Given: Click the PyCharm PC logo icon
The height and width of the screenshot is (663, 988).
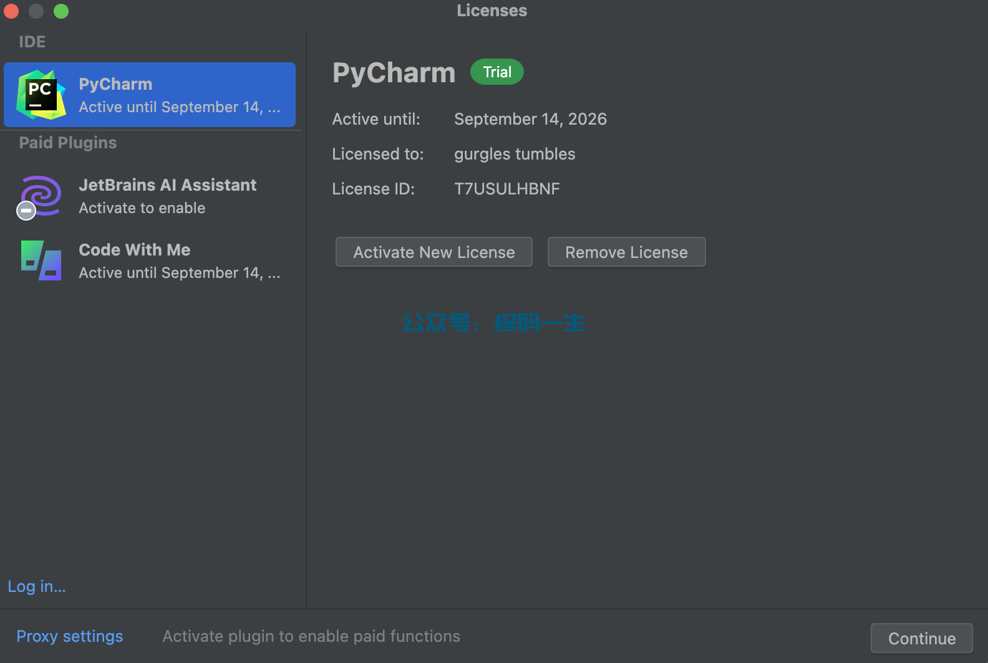Looking at the screenshot, I should pos(41,95).
